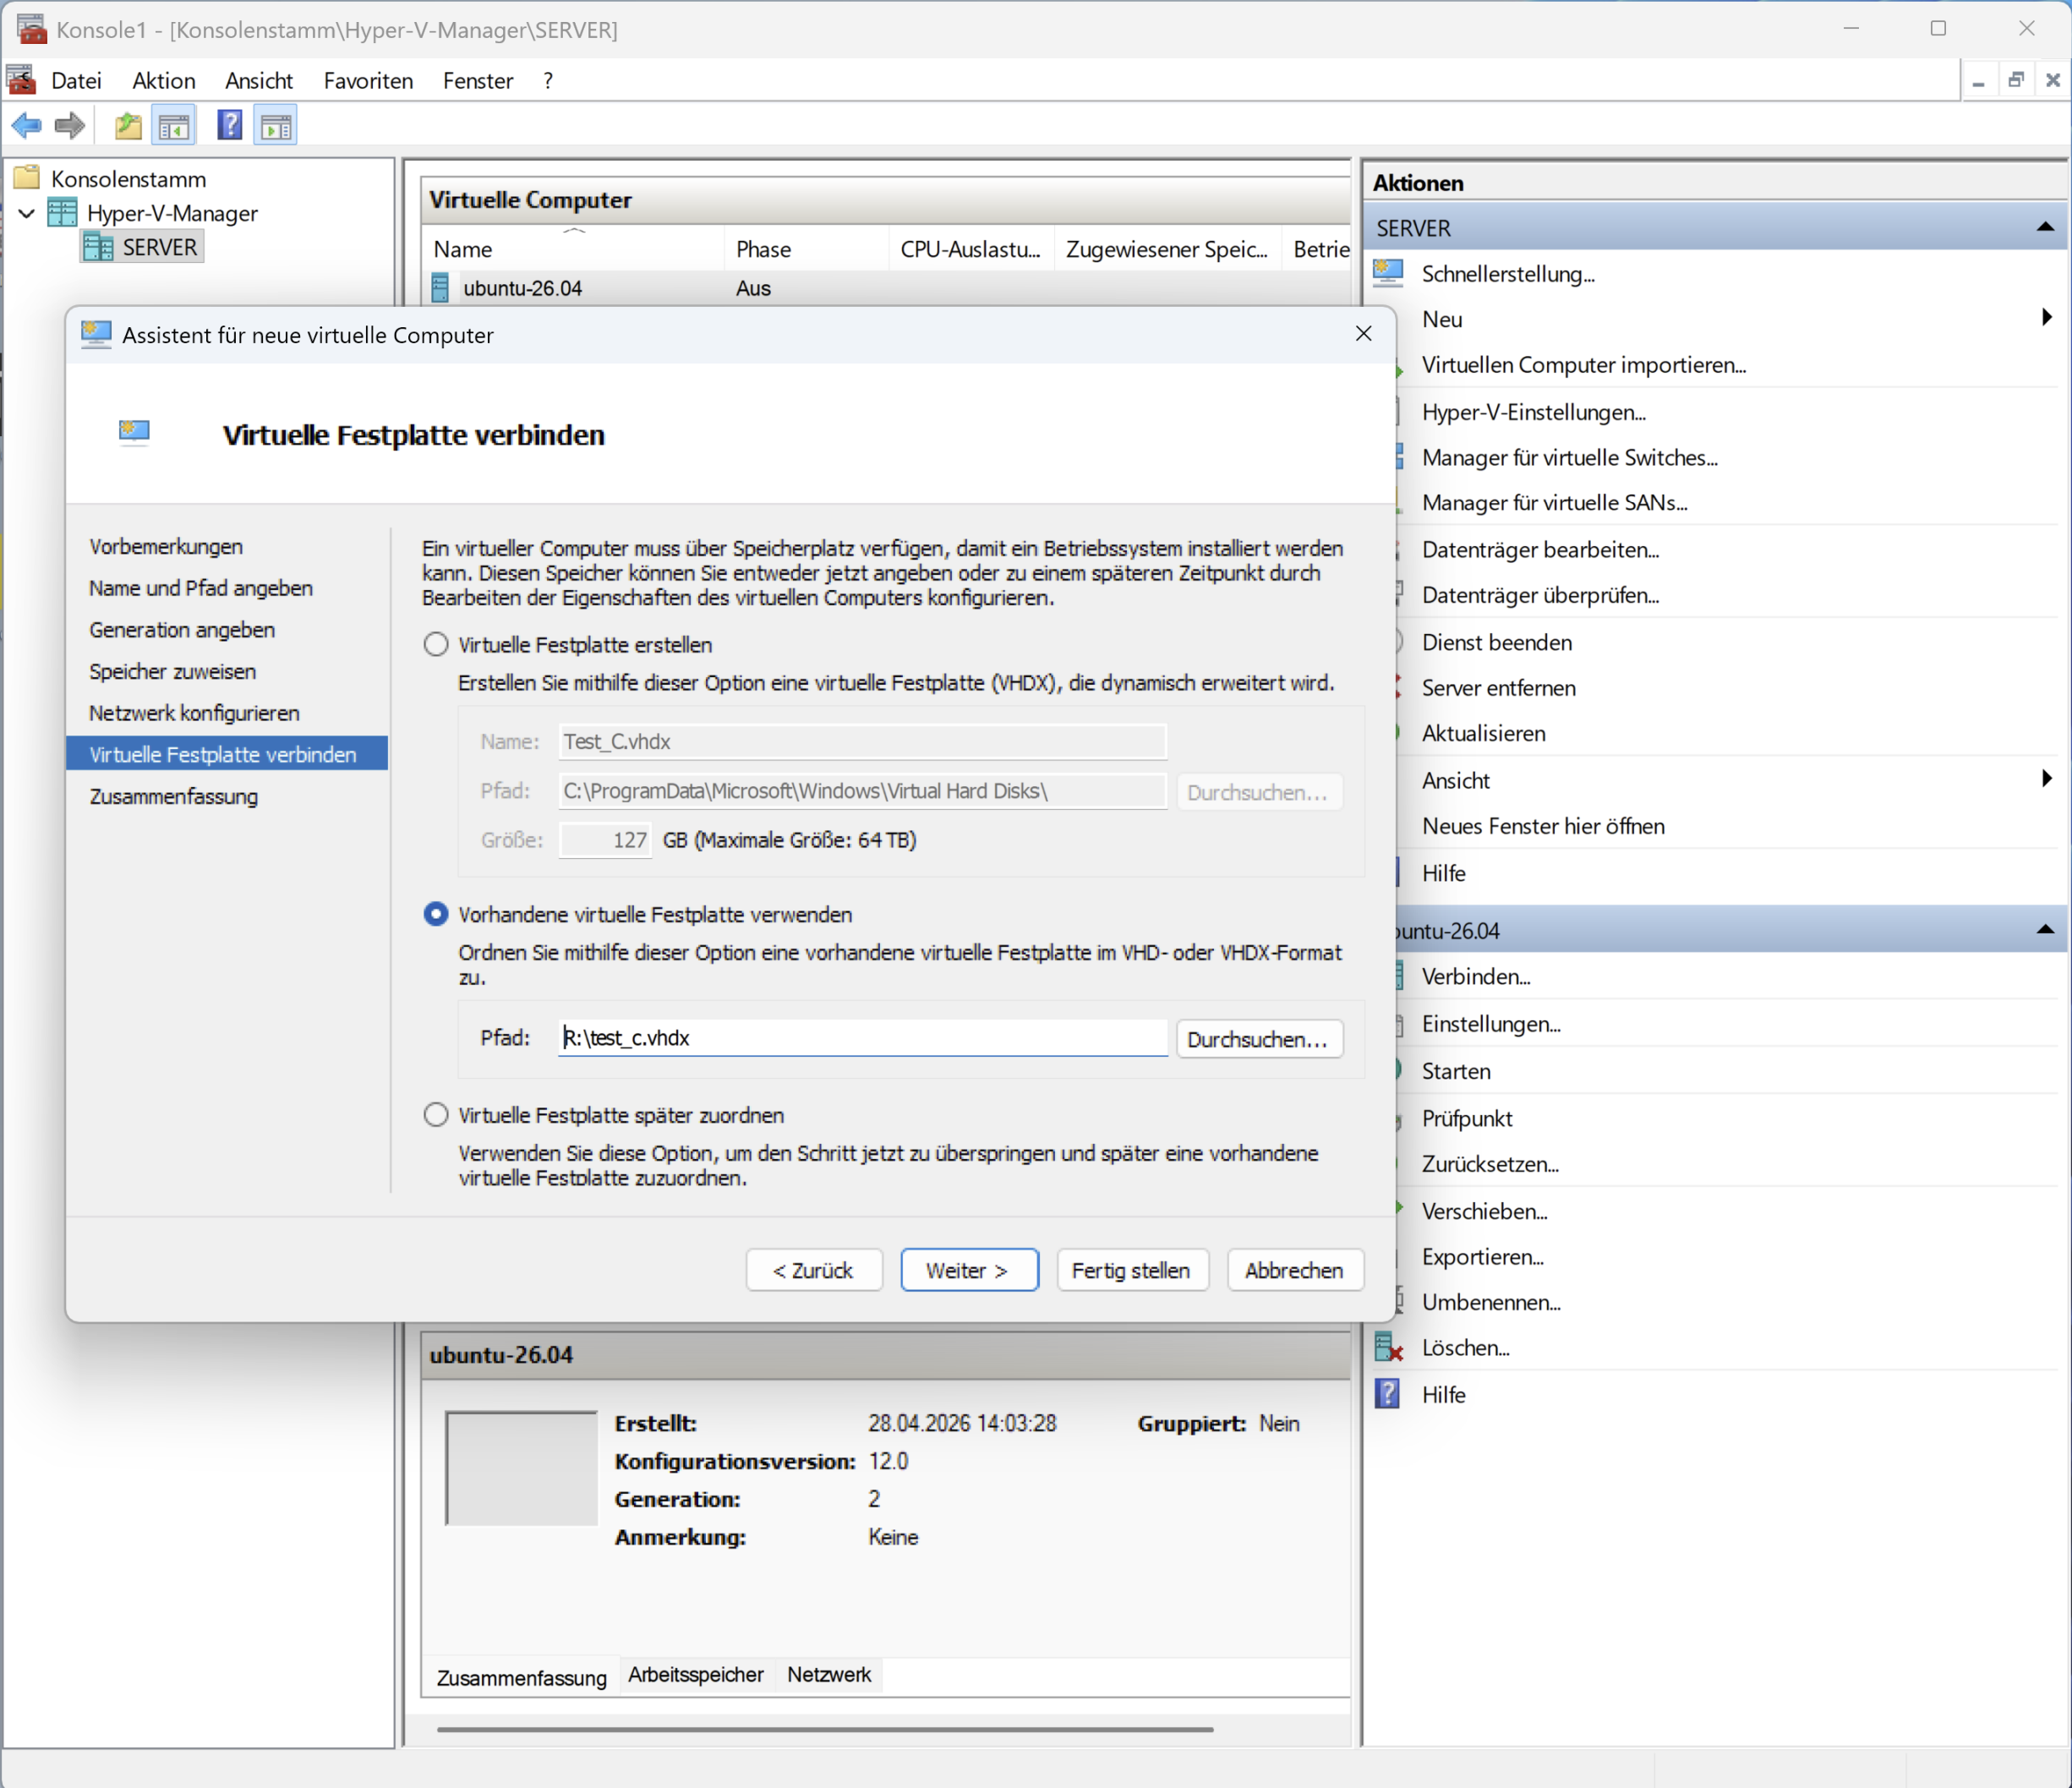
Task: Click the horizontal scrollbar below VM details
Action: [x=825, y=1728]
